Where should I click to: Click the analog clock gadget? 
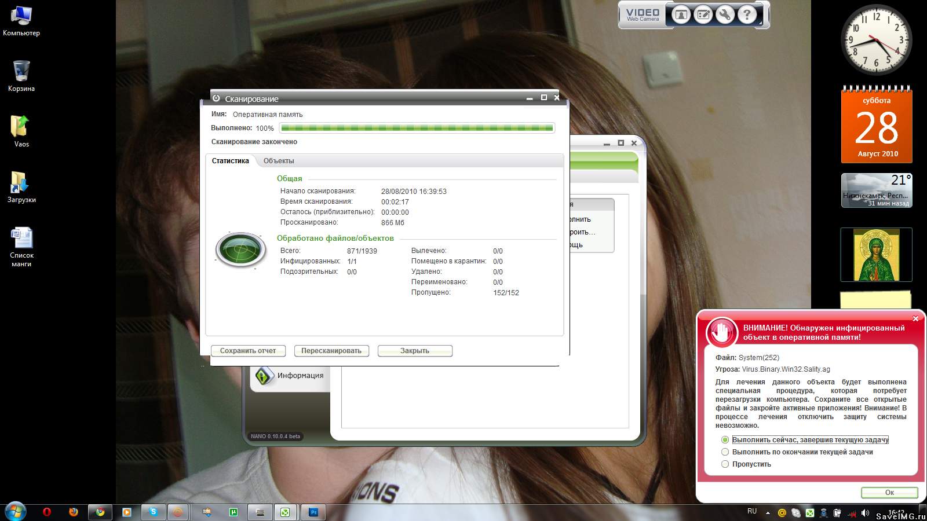(x=876, y=39)
